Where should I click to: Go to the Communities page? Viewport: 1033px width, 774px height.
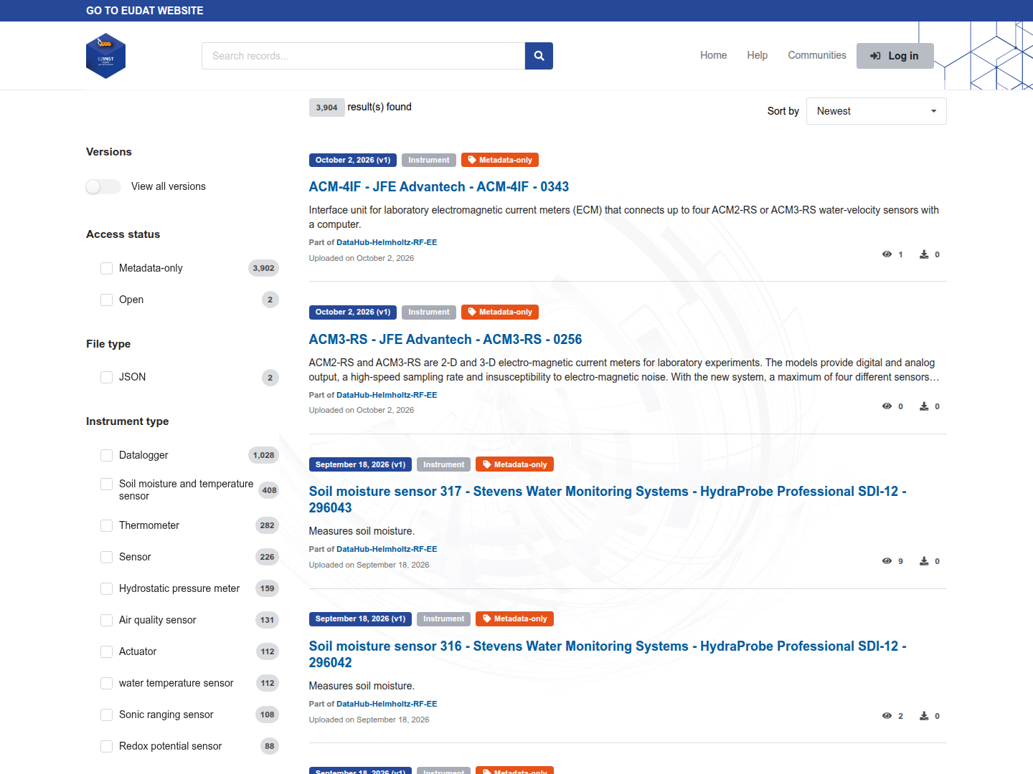click(817, 55)
